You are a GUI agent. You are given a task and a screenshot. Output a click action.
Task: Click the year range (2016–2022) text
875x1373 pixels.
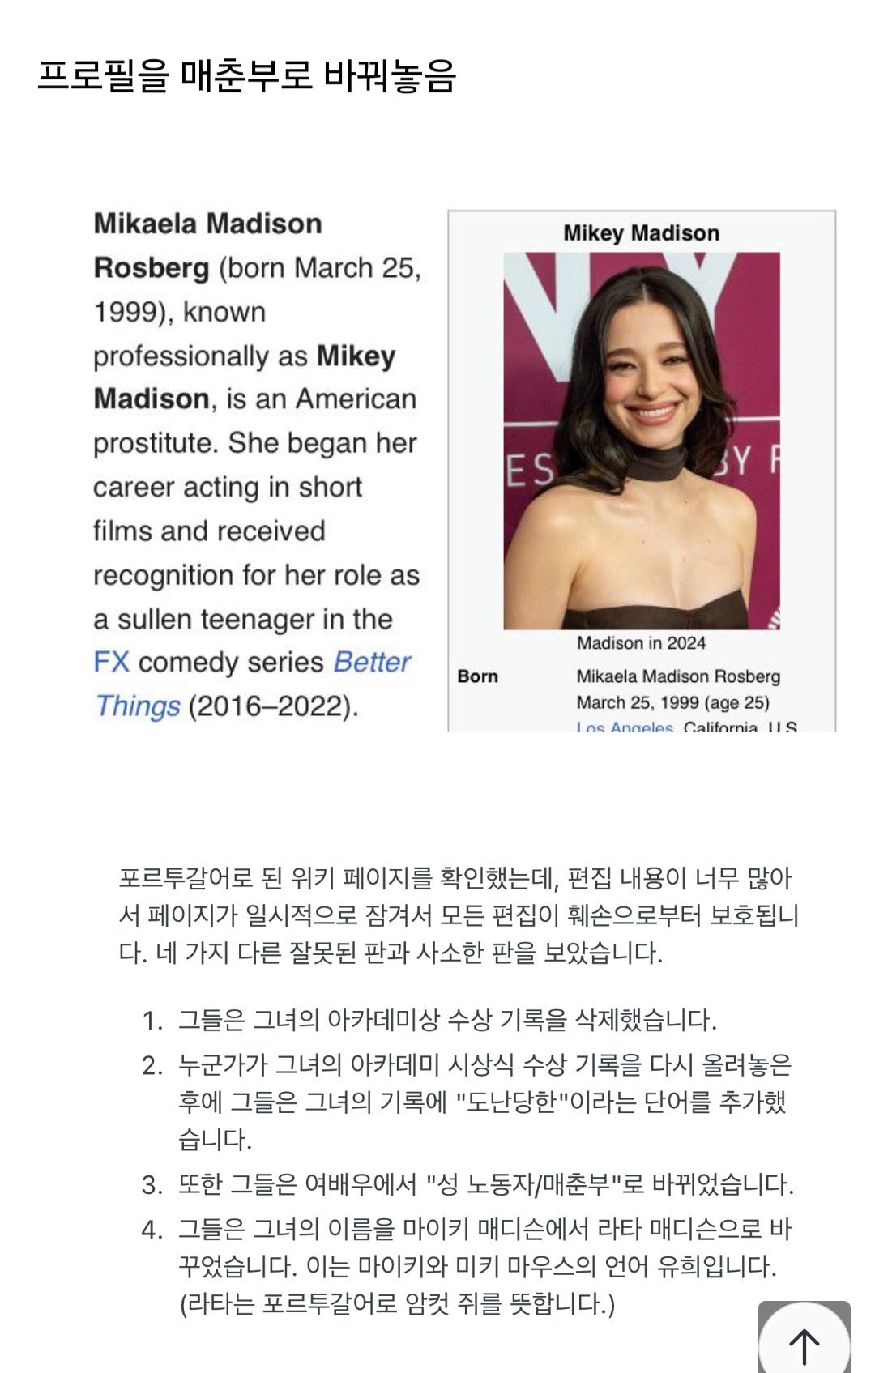coord(273,706)
